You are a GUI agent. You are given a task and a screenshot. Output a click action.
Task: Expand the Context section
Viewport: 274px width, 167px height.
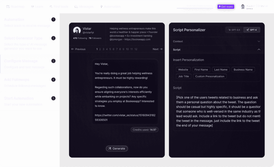[216, 42]
